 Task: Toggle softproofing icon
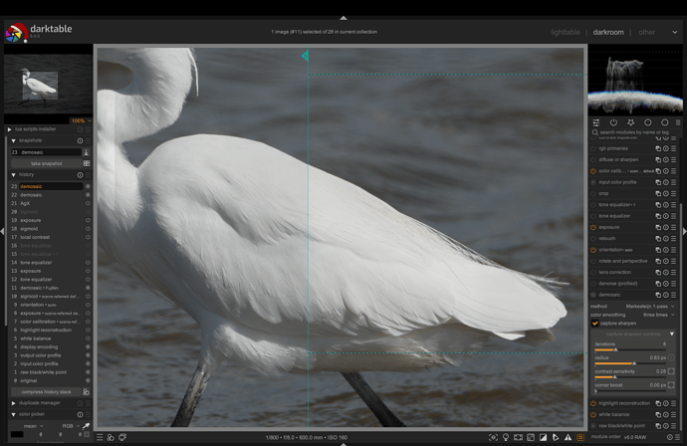pyautogui.click(x=556, y=437)
